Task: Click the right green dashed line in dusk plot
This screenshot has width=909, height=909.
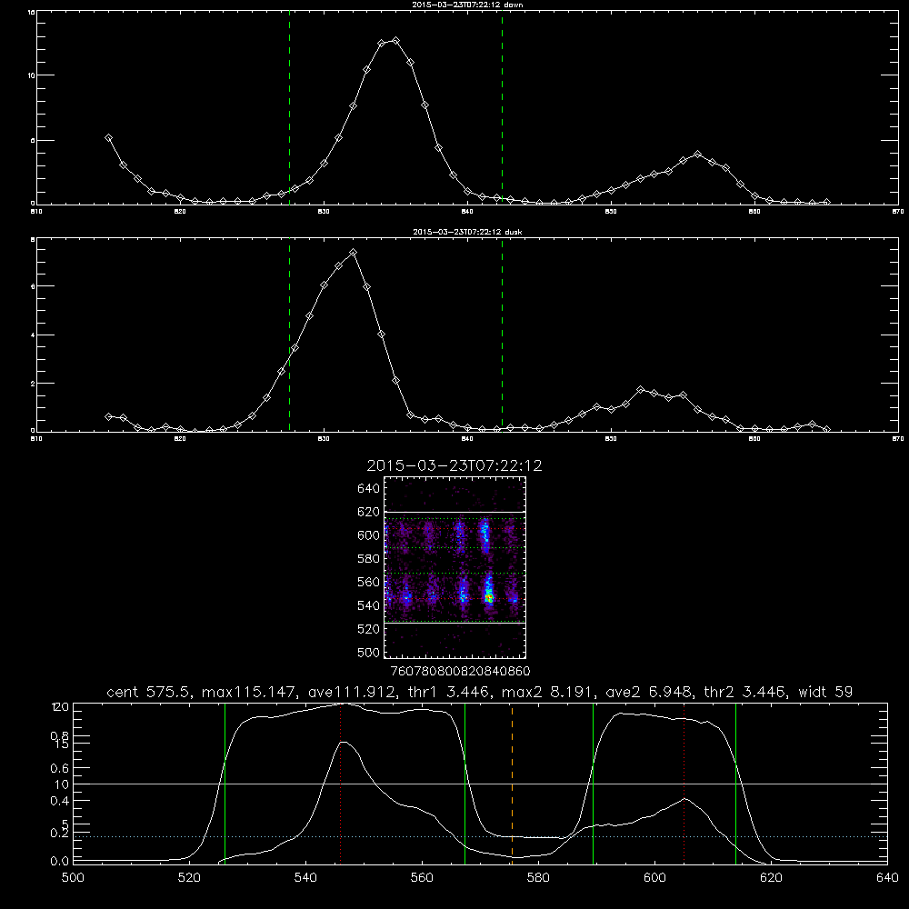Action: (x=502, y=335)
